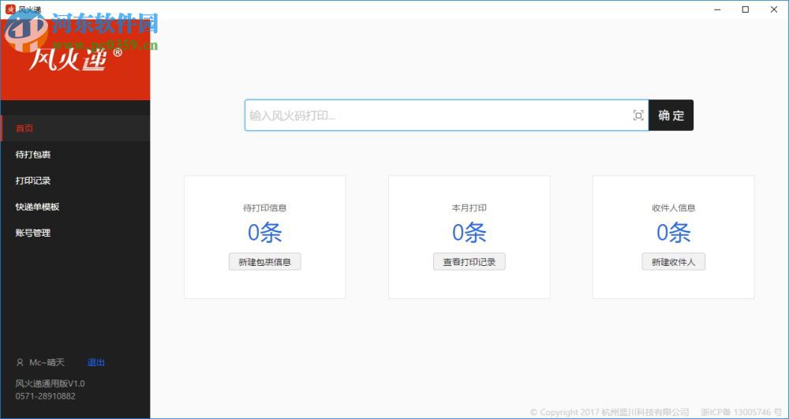Focus the 输入风火码打印 input field

(447, 115)
